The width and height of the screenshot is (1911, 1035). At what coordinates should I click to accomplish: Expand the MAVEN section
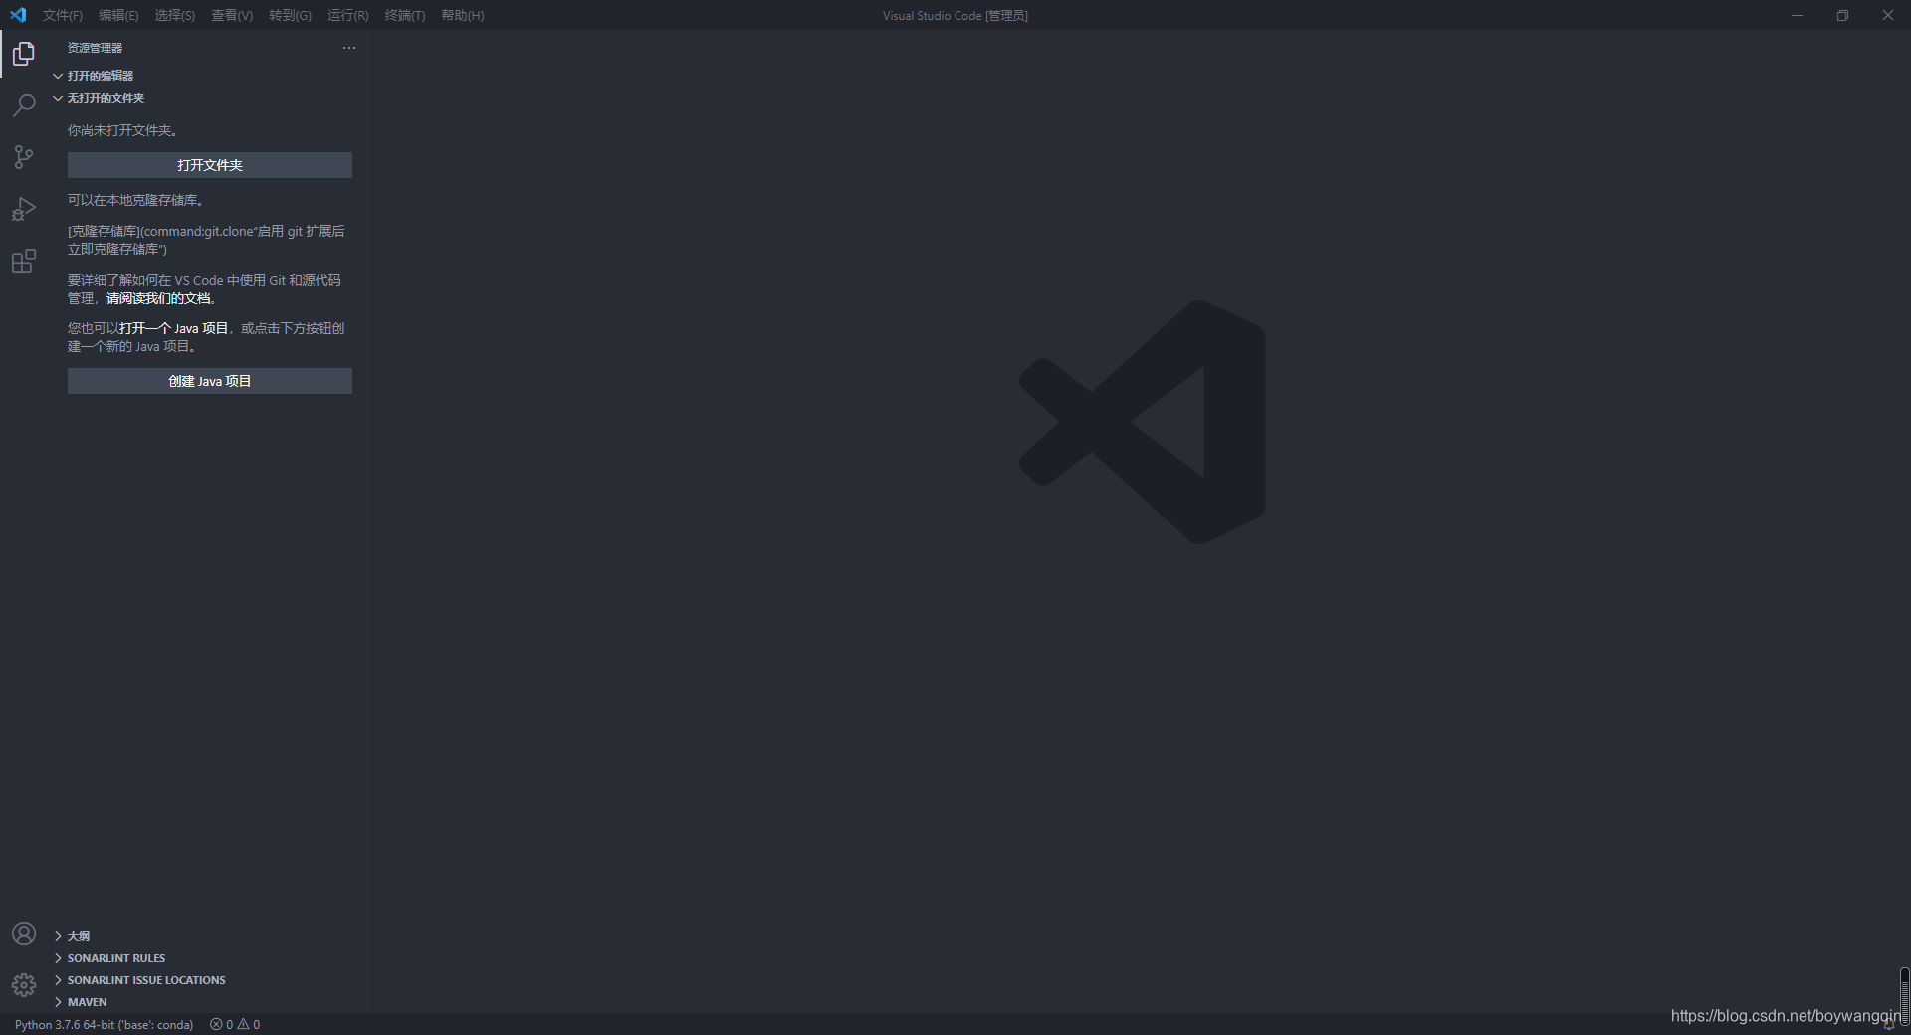click(x=211, y=1002)
